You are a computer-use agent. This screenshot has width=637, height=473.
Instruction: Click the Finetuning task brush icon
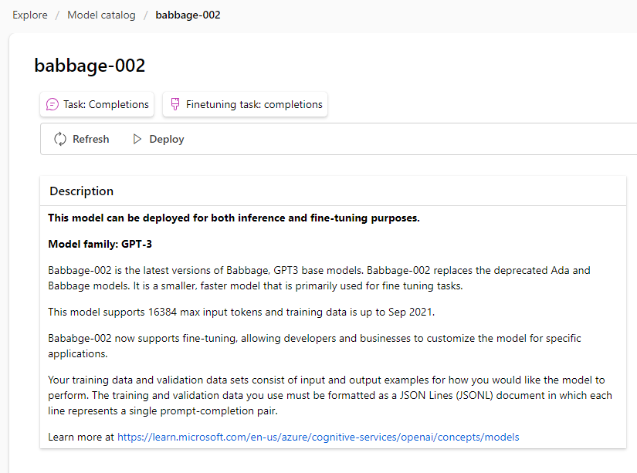[x=175, y=104]
